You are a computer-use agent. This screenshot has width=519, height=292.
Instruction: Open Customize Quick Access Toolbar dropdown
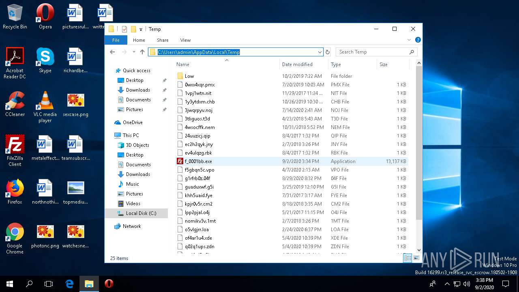[141, 29]
